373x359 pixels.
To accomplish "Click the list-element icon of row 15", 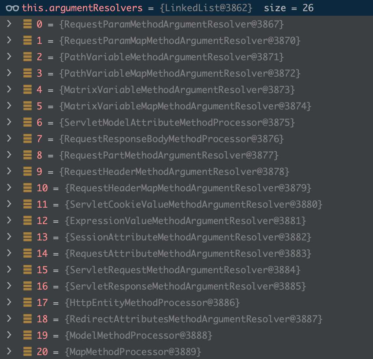I will [x=27, y=270].
